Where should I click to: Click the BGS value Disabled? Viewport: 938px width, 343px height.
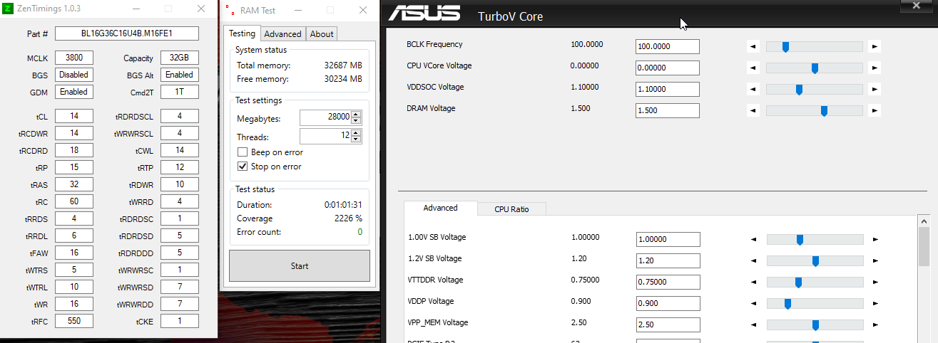74,75
